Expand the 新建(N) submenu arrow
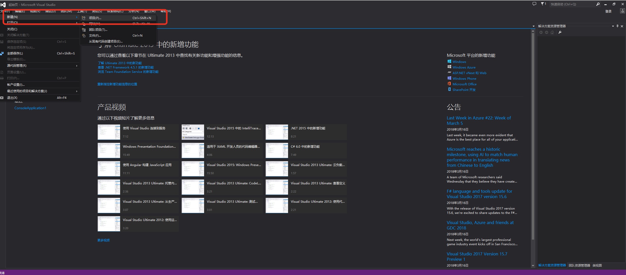This screenshot has height=275, width=626. pos(77,17)
